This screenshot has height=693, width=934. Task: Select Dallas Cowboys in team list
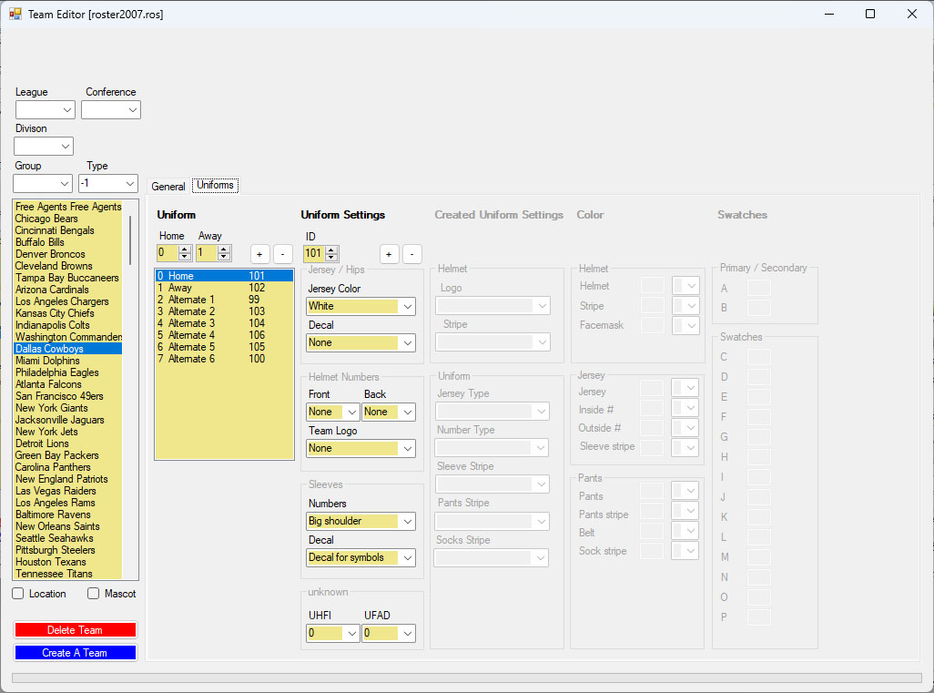tap(68, 349)
